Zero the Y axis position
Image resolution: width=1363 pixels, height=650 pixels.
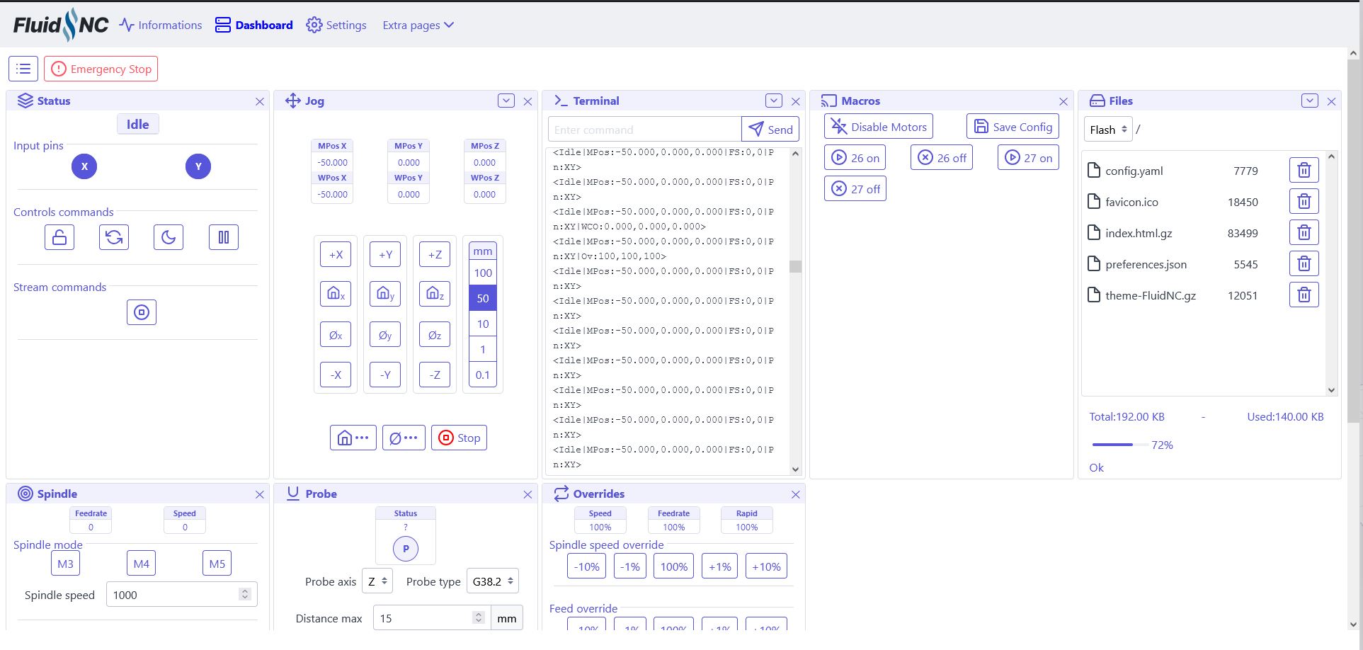point(385,335)
